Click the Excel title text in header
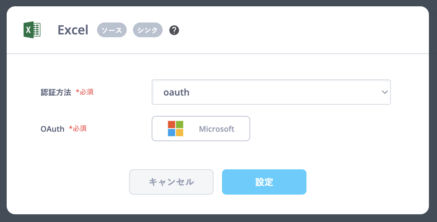 [x=73, y=30]
